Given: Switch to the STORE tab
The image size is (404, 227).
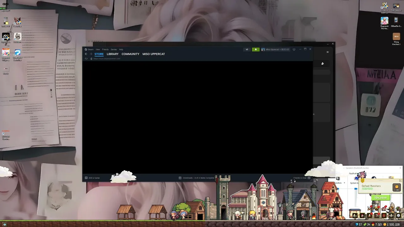Looking at the screenshot, I should pyautogui.click(x=99, y=54).
